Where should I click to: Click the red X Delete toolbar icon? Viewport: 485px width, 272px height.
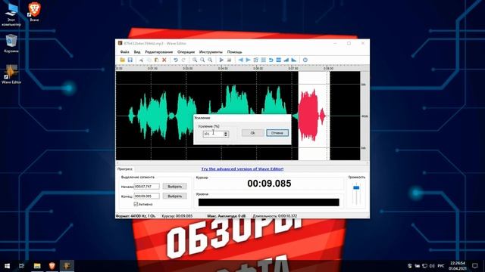[x=164, y=60]
